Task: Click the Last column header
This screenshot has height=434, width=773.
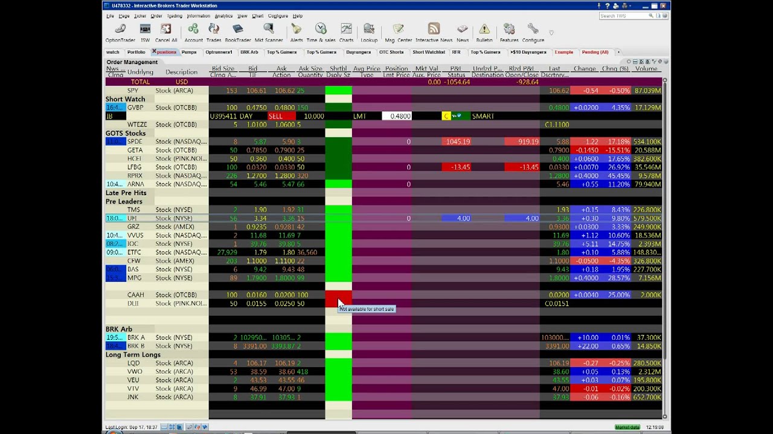Action: (x=554, y=69)
